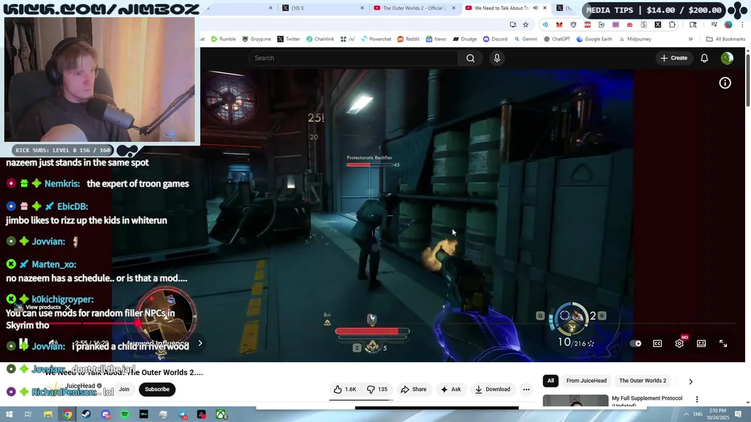Show video info card icon

click(725, 83)
